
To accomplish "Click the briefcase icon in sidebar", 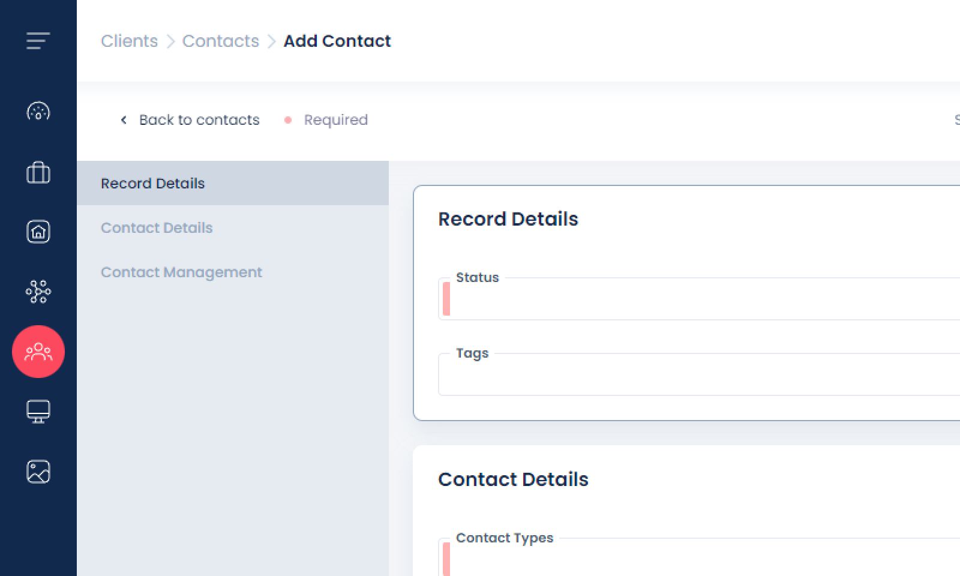I will pyautogui.click(x=38, y=173).
